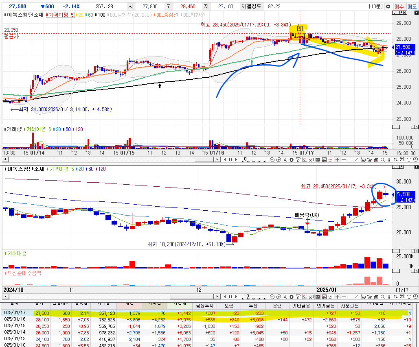Screen dimensions: 419x347
Task: Toggle BB_중심선 legend on upper chart
Action: tap(166, 15)
